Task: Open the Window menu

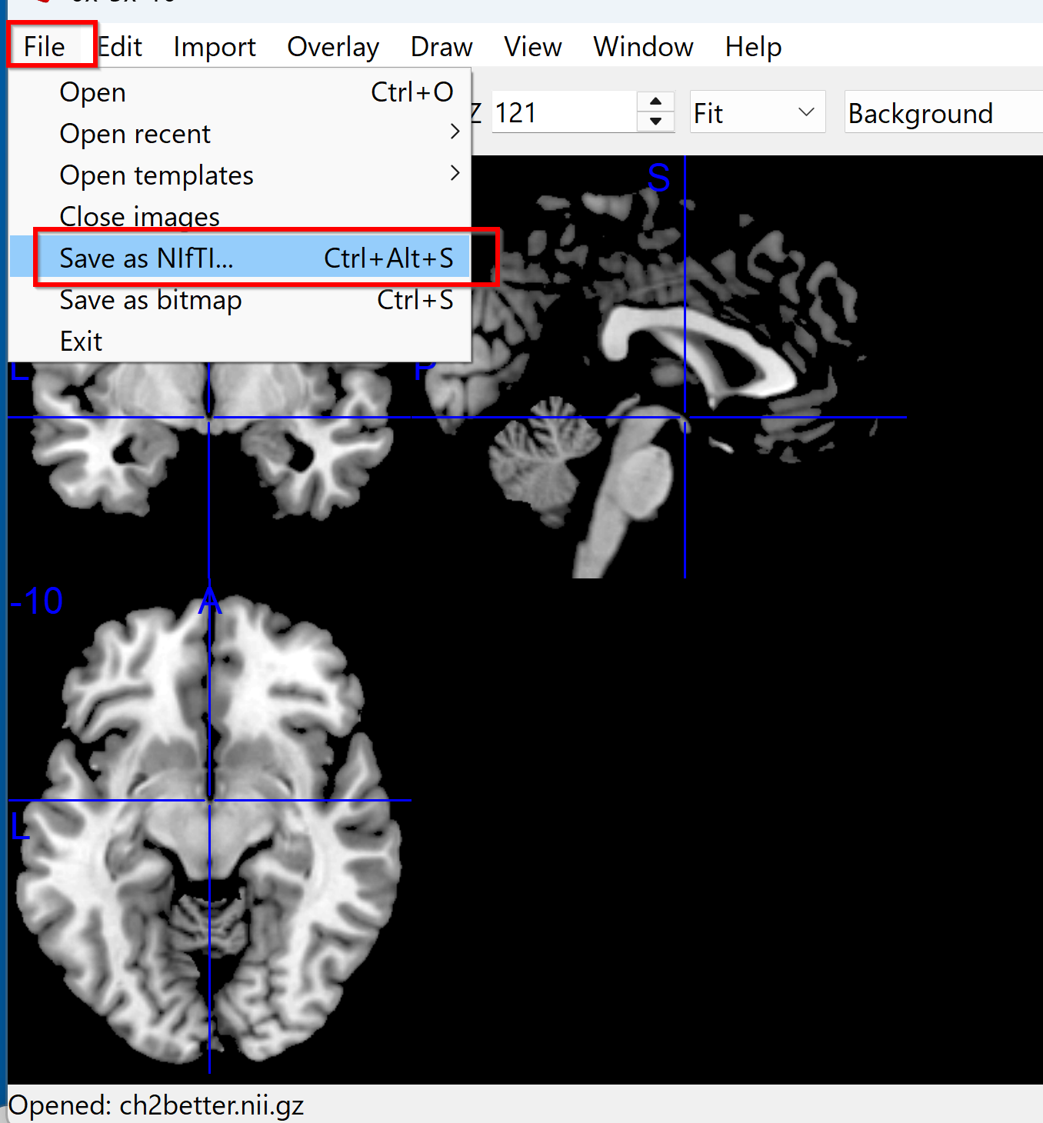Action: coord(643,47)
